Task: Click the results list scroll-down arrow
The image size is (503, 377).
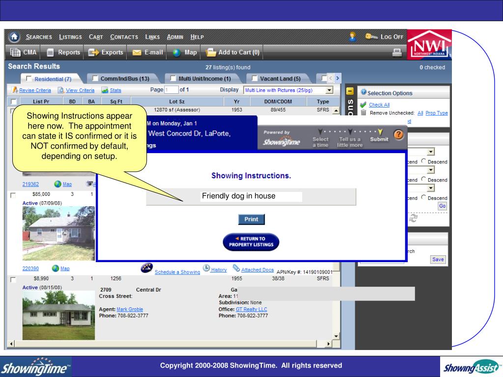Action: [x=336, y=336]
